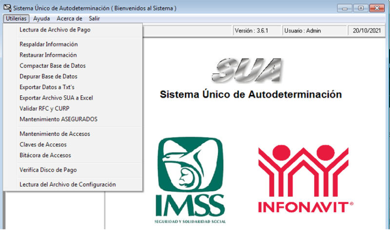Open the Acerca de menu

pyautogui.click(x=69, y=18)
